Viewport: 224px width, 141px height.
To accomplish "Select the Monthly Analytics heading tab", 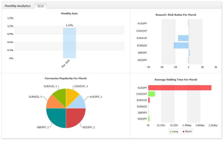I will click(18, 6).
